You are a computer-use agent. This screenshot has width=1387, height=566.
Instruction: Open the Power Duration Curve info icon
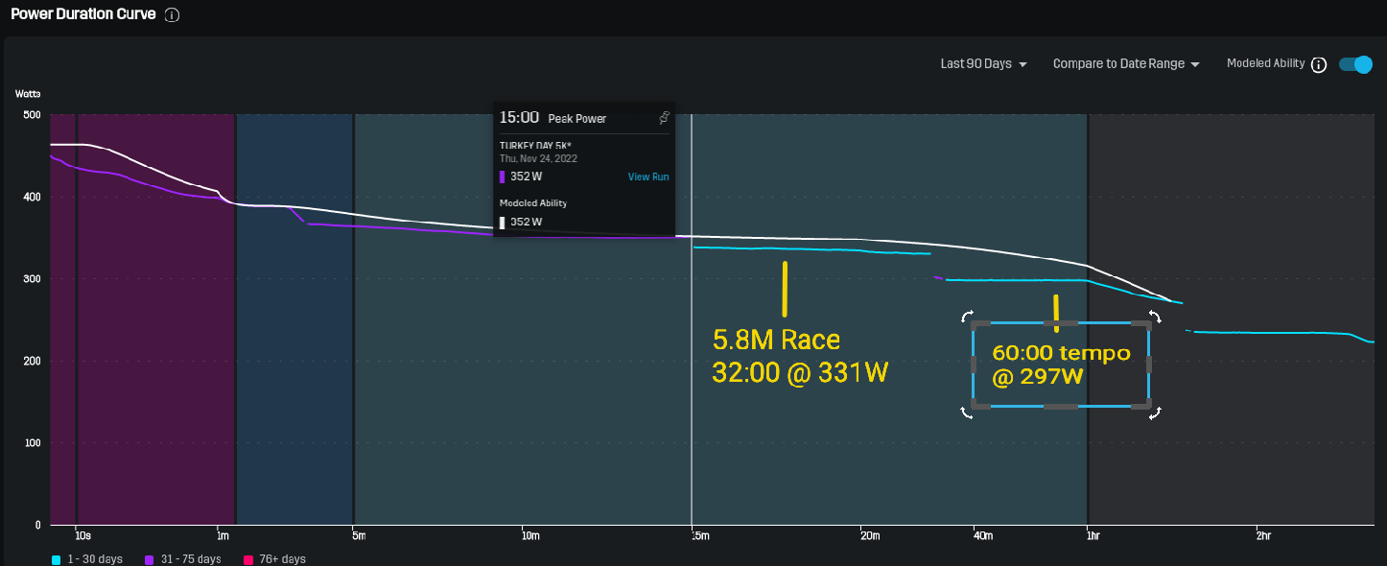(172, 15)
